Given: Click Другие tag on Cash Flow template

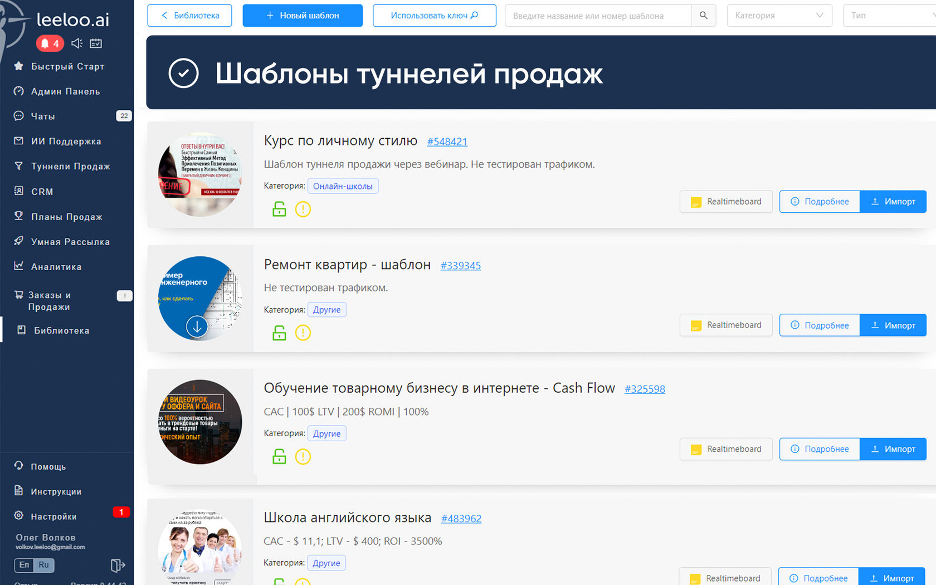Looking at the screenshot, I should coord(326,433).
